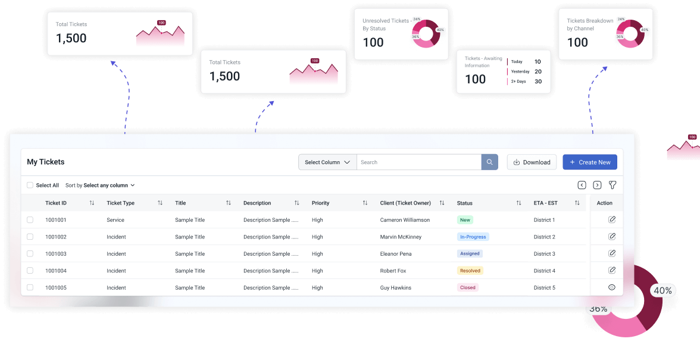Open the Select Column dropdown

(x=327, y=162)
